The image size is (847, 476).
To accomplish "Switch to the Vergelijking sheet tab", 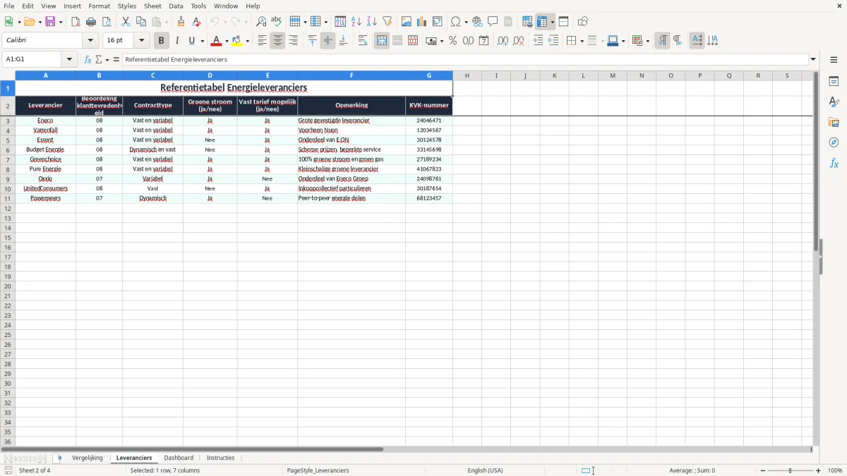I will [x=88, y=458].
